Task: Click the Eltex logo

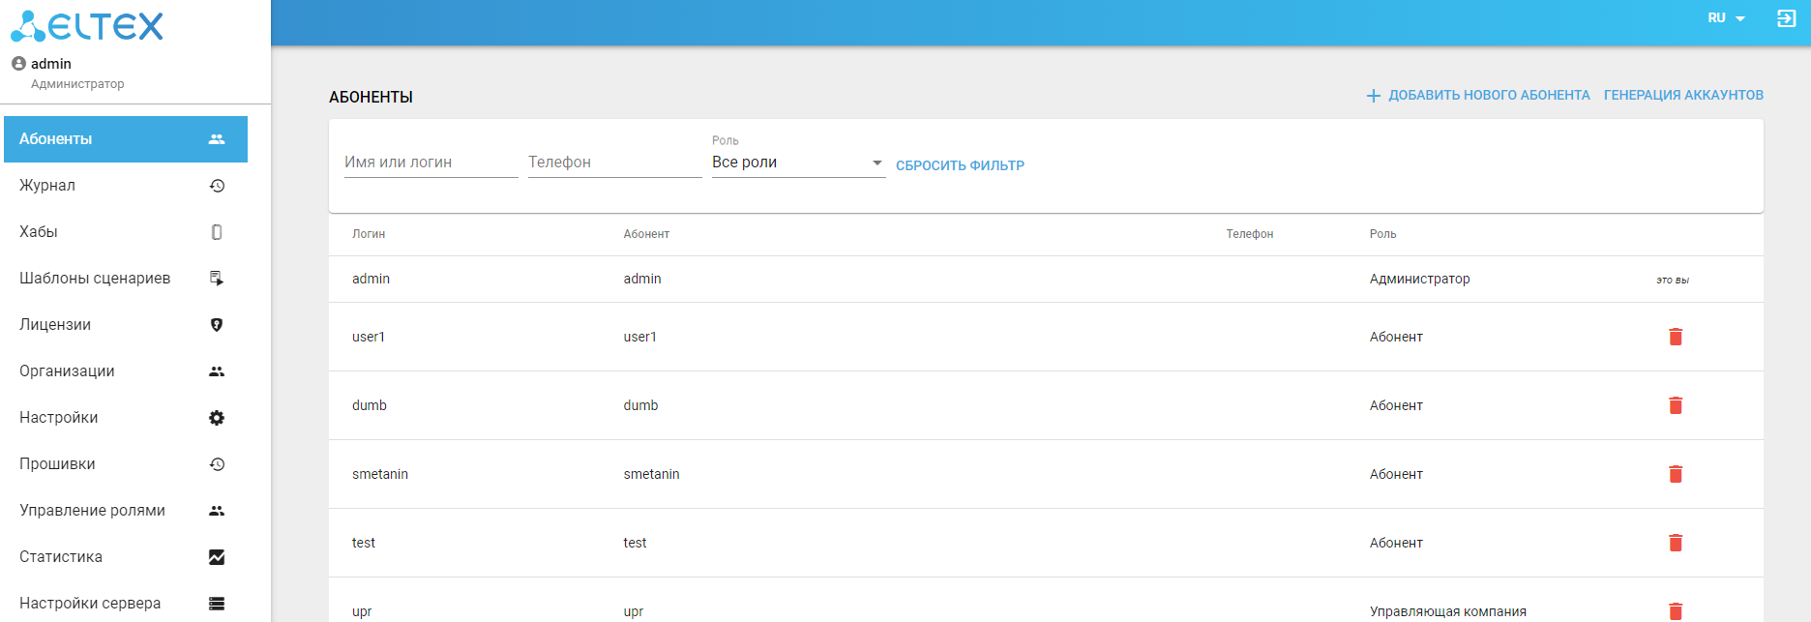Action: point(87,26)
